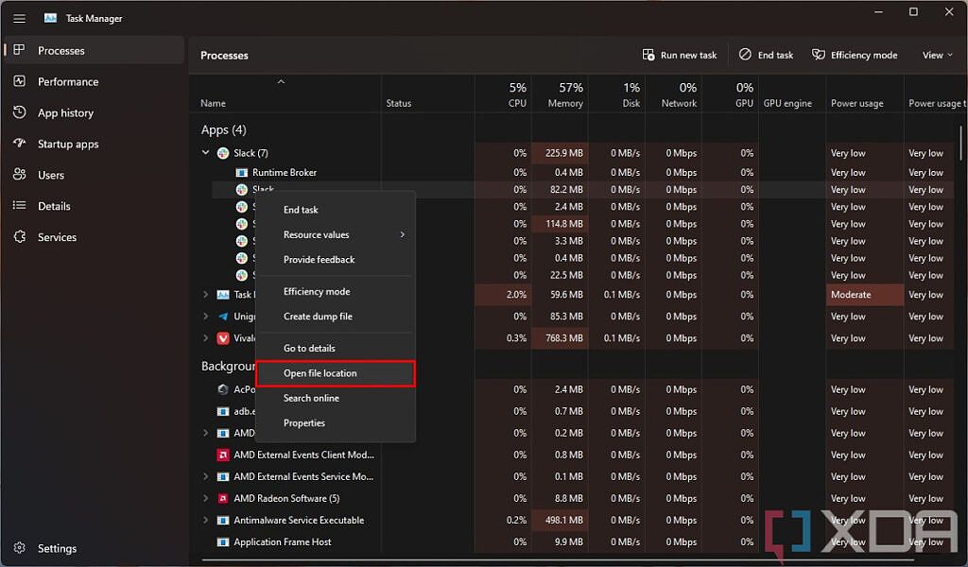968x567 pixels.
Task: Open the navigation hamburger menu
Action: point(19,18)
